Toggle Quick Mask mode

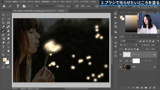tap(3, 67)
